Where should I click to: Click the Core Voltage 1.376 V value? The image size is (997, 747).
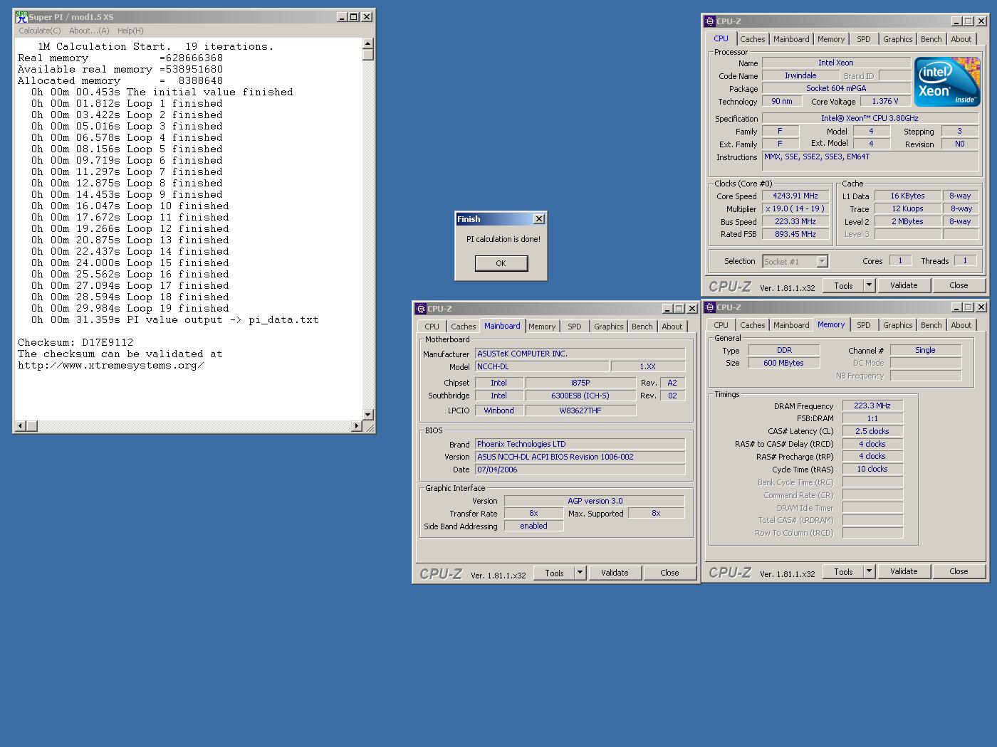click(884, 101)
